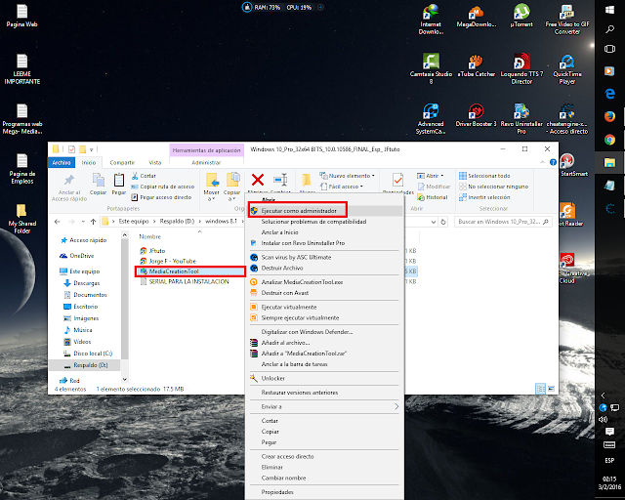The image size is (625, 500).
Task: Click Modificar button in ribbon
Action: (434, 187)
